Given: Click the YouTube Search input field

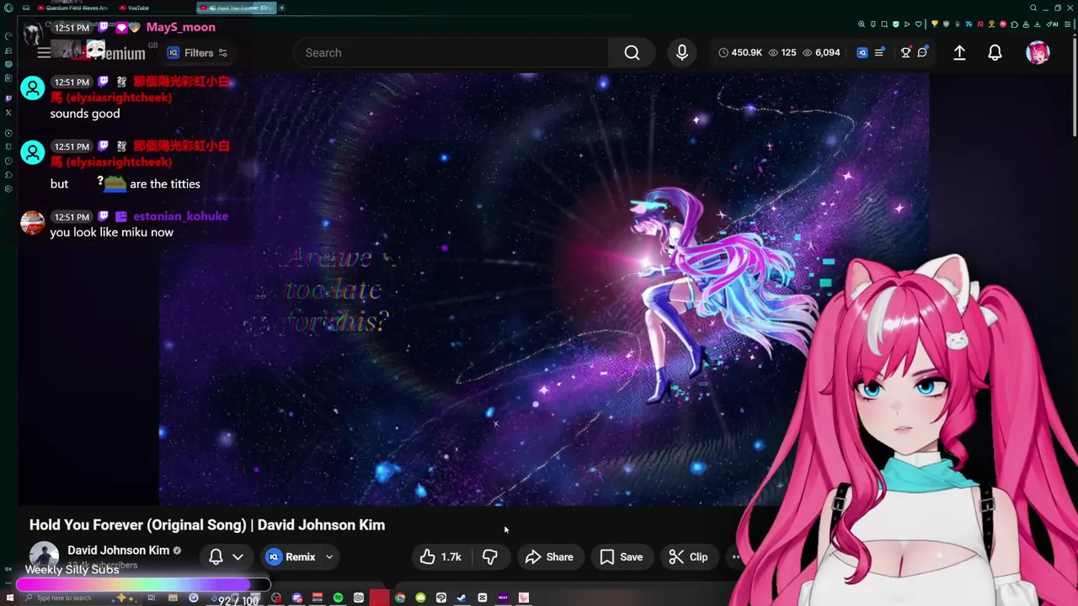Looking at the screenshot, I should [451, 53].
